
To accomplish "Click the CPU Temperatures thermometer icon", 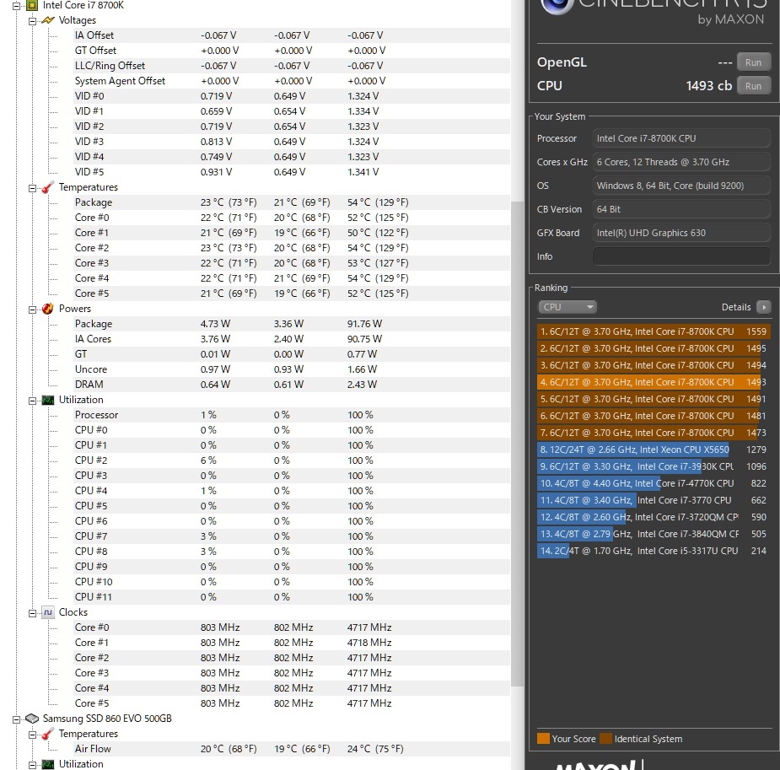I will (x=48, y=187).
